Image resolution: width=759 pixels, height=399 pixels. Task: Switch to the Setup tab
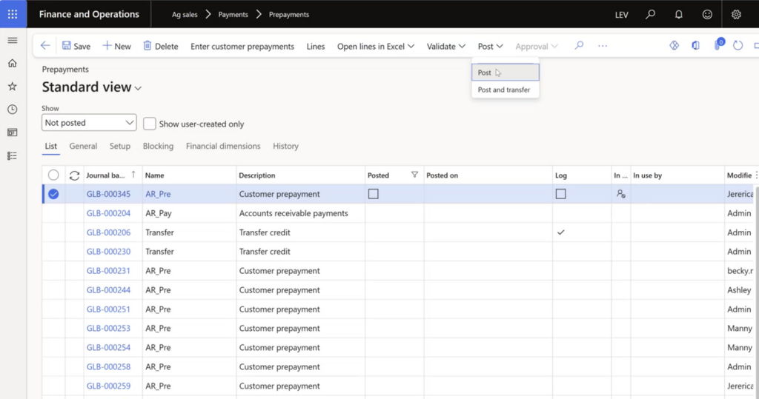point(119,146)
